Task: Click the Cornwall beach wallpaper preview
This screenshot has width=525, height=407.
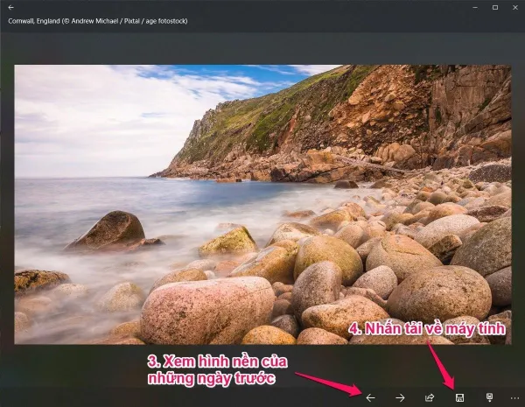Action: tap(262, 204)
